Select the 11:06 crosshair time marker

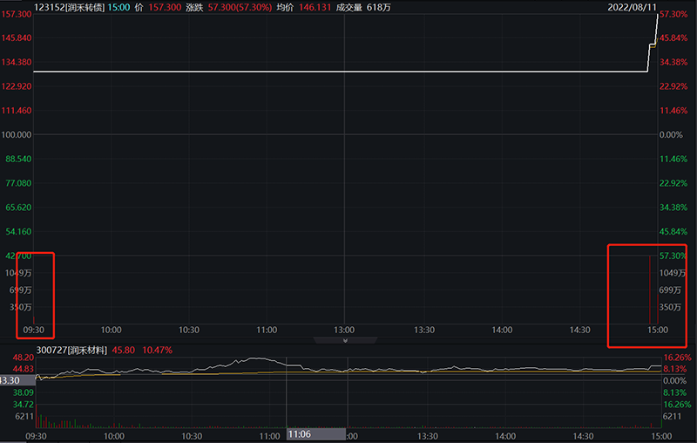pos(299,435)
